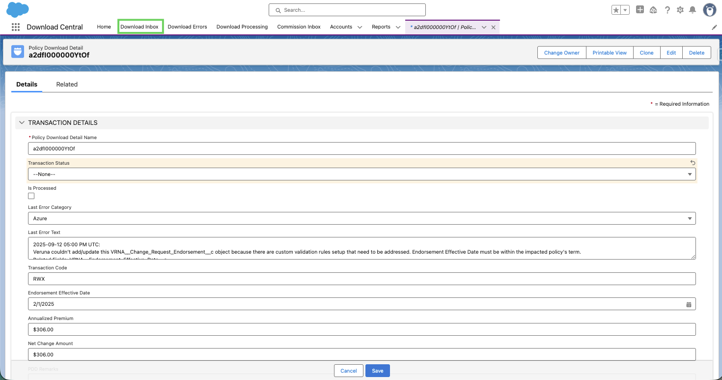Click the Salesforce cloud logo
The image size is (722, 380).
pyautogui.click(x=18, y=9)
